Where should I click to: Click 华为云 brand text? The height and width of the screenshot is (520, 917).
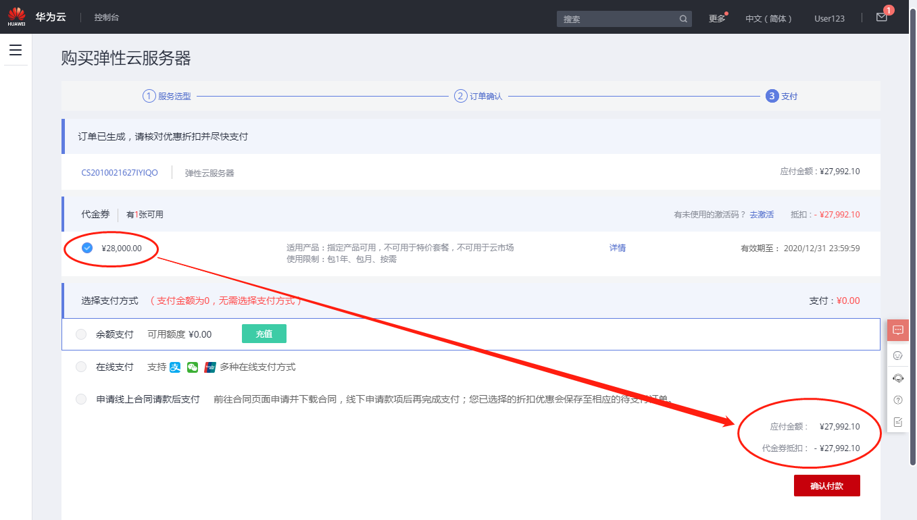[x=51, y=17]
